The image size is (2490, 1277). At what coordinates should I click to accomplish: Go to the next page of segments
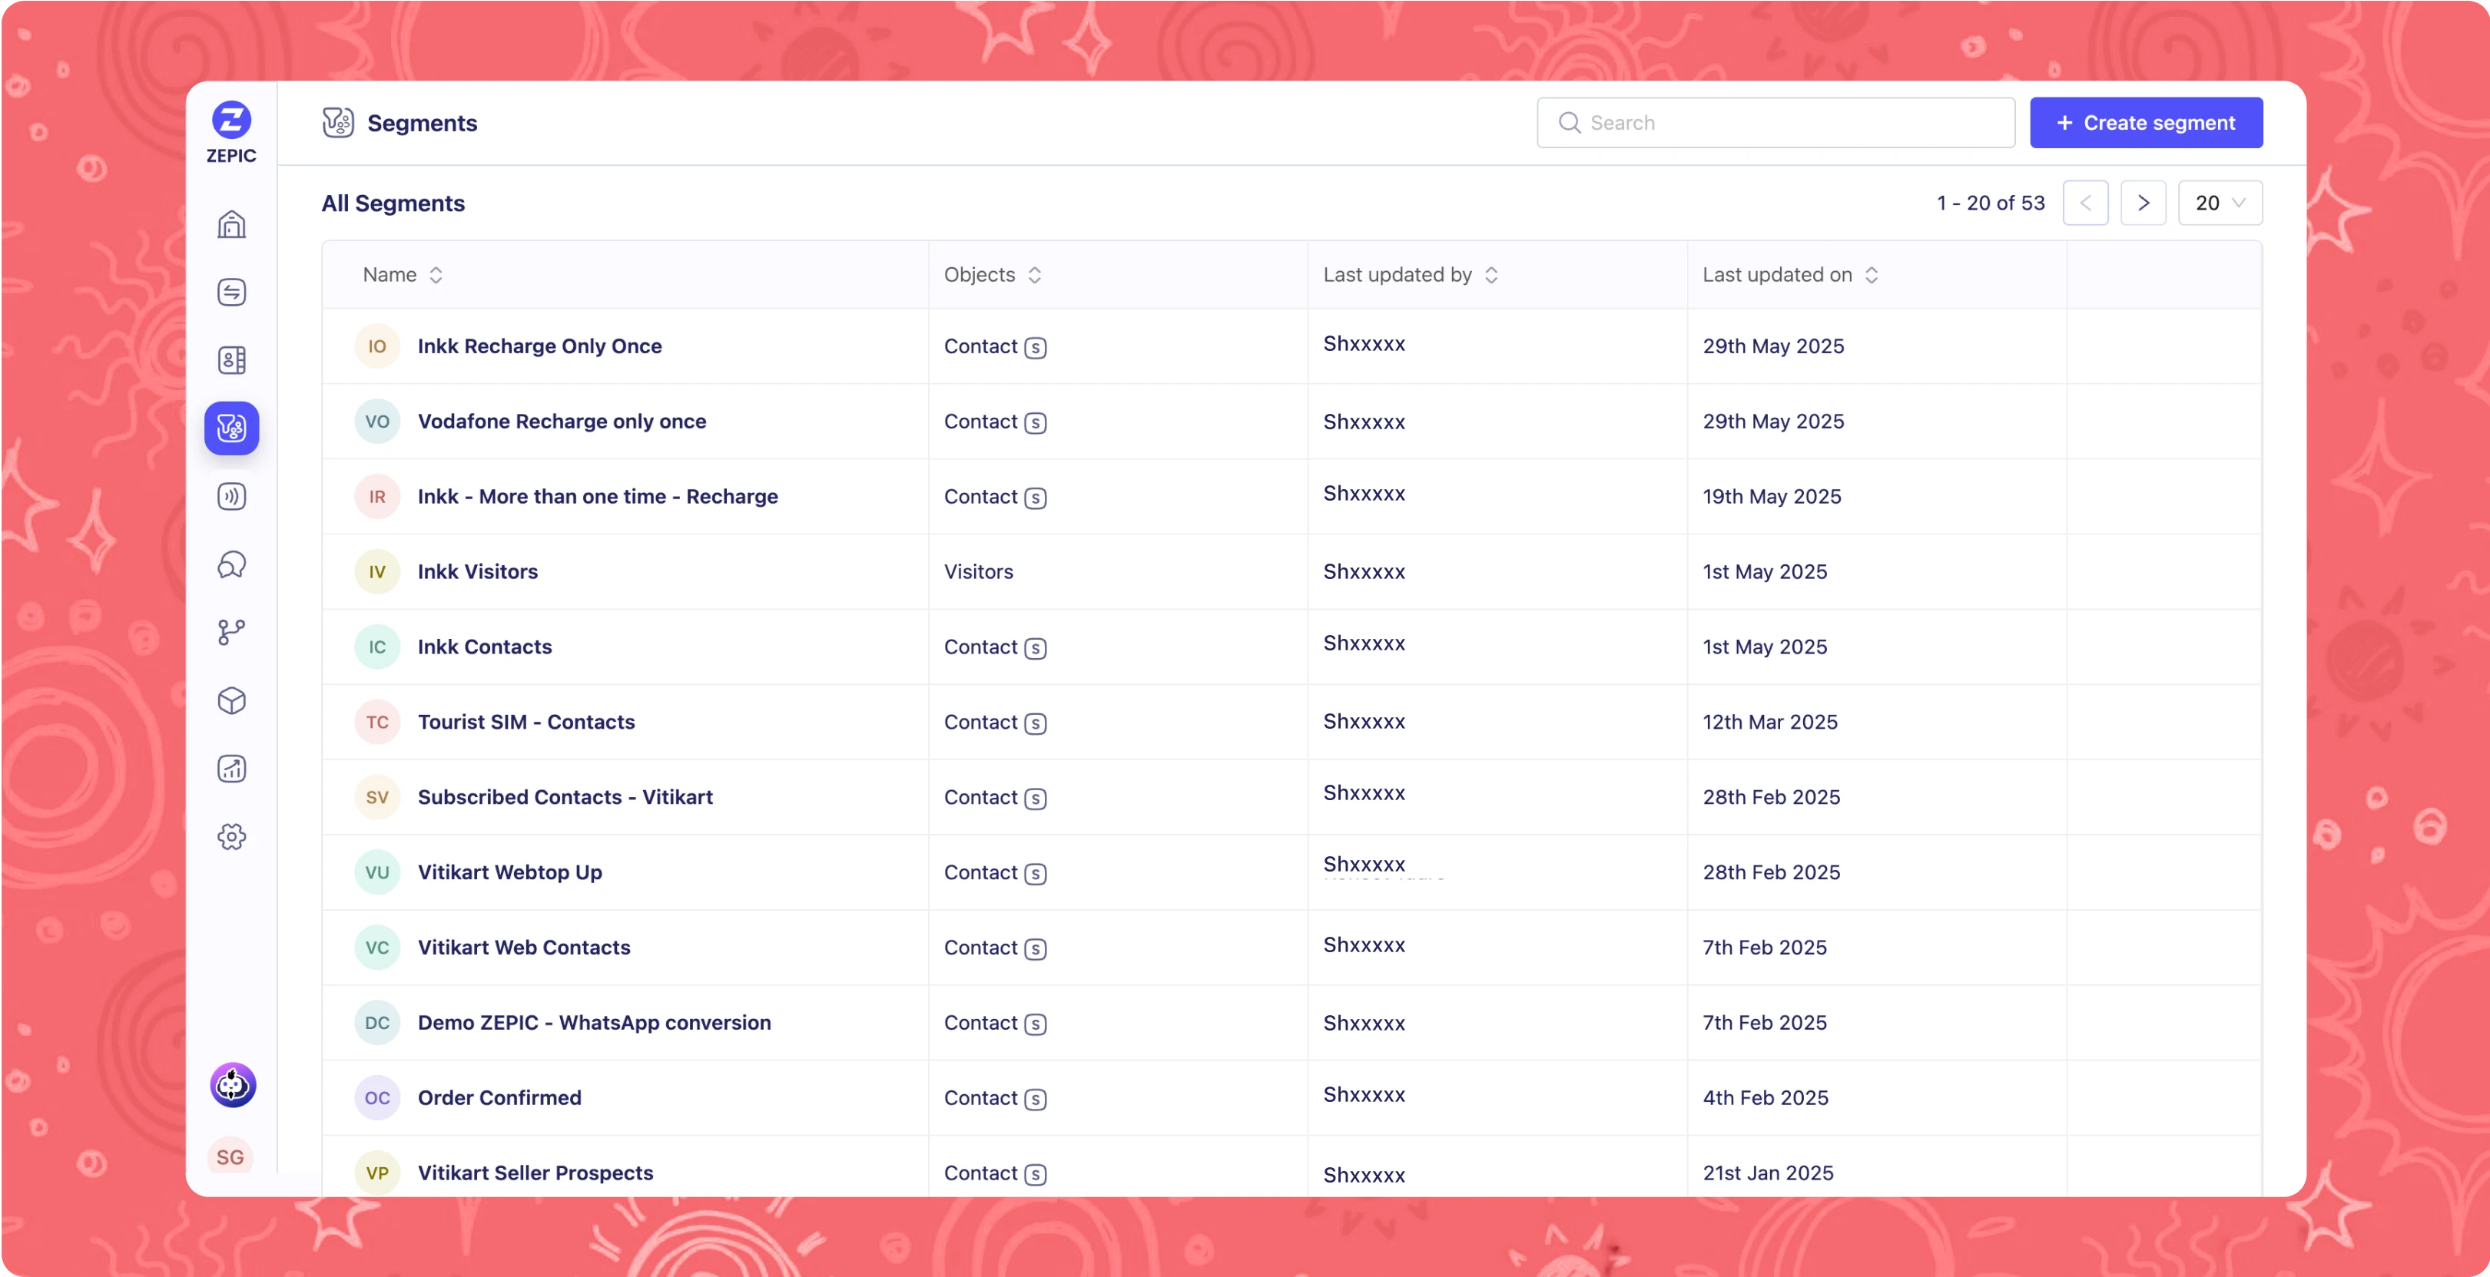click(x=2142, y=203)
